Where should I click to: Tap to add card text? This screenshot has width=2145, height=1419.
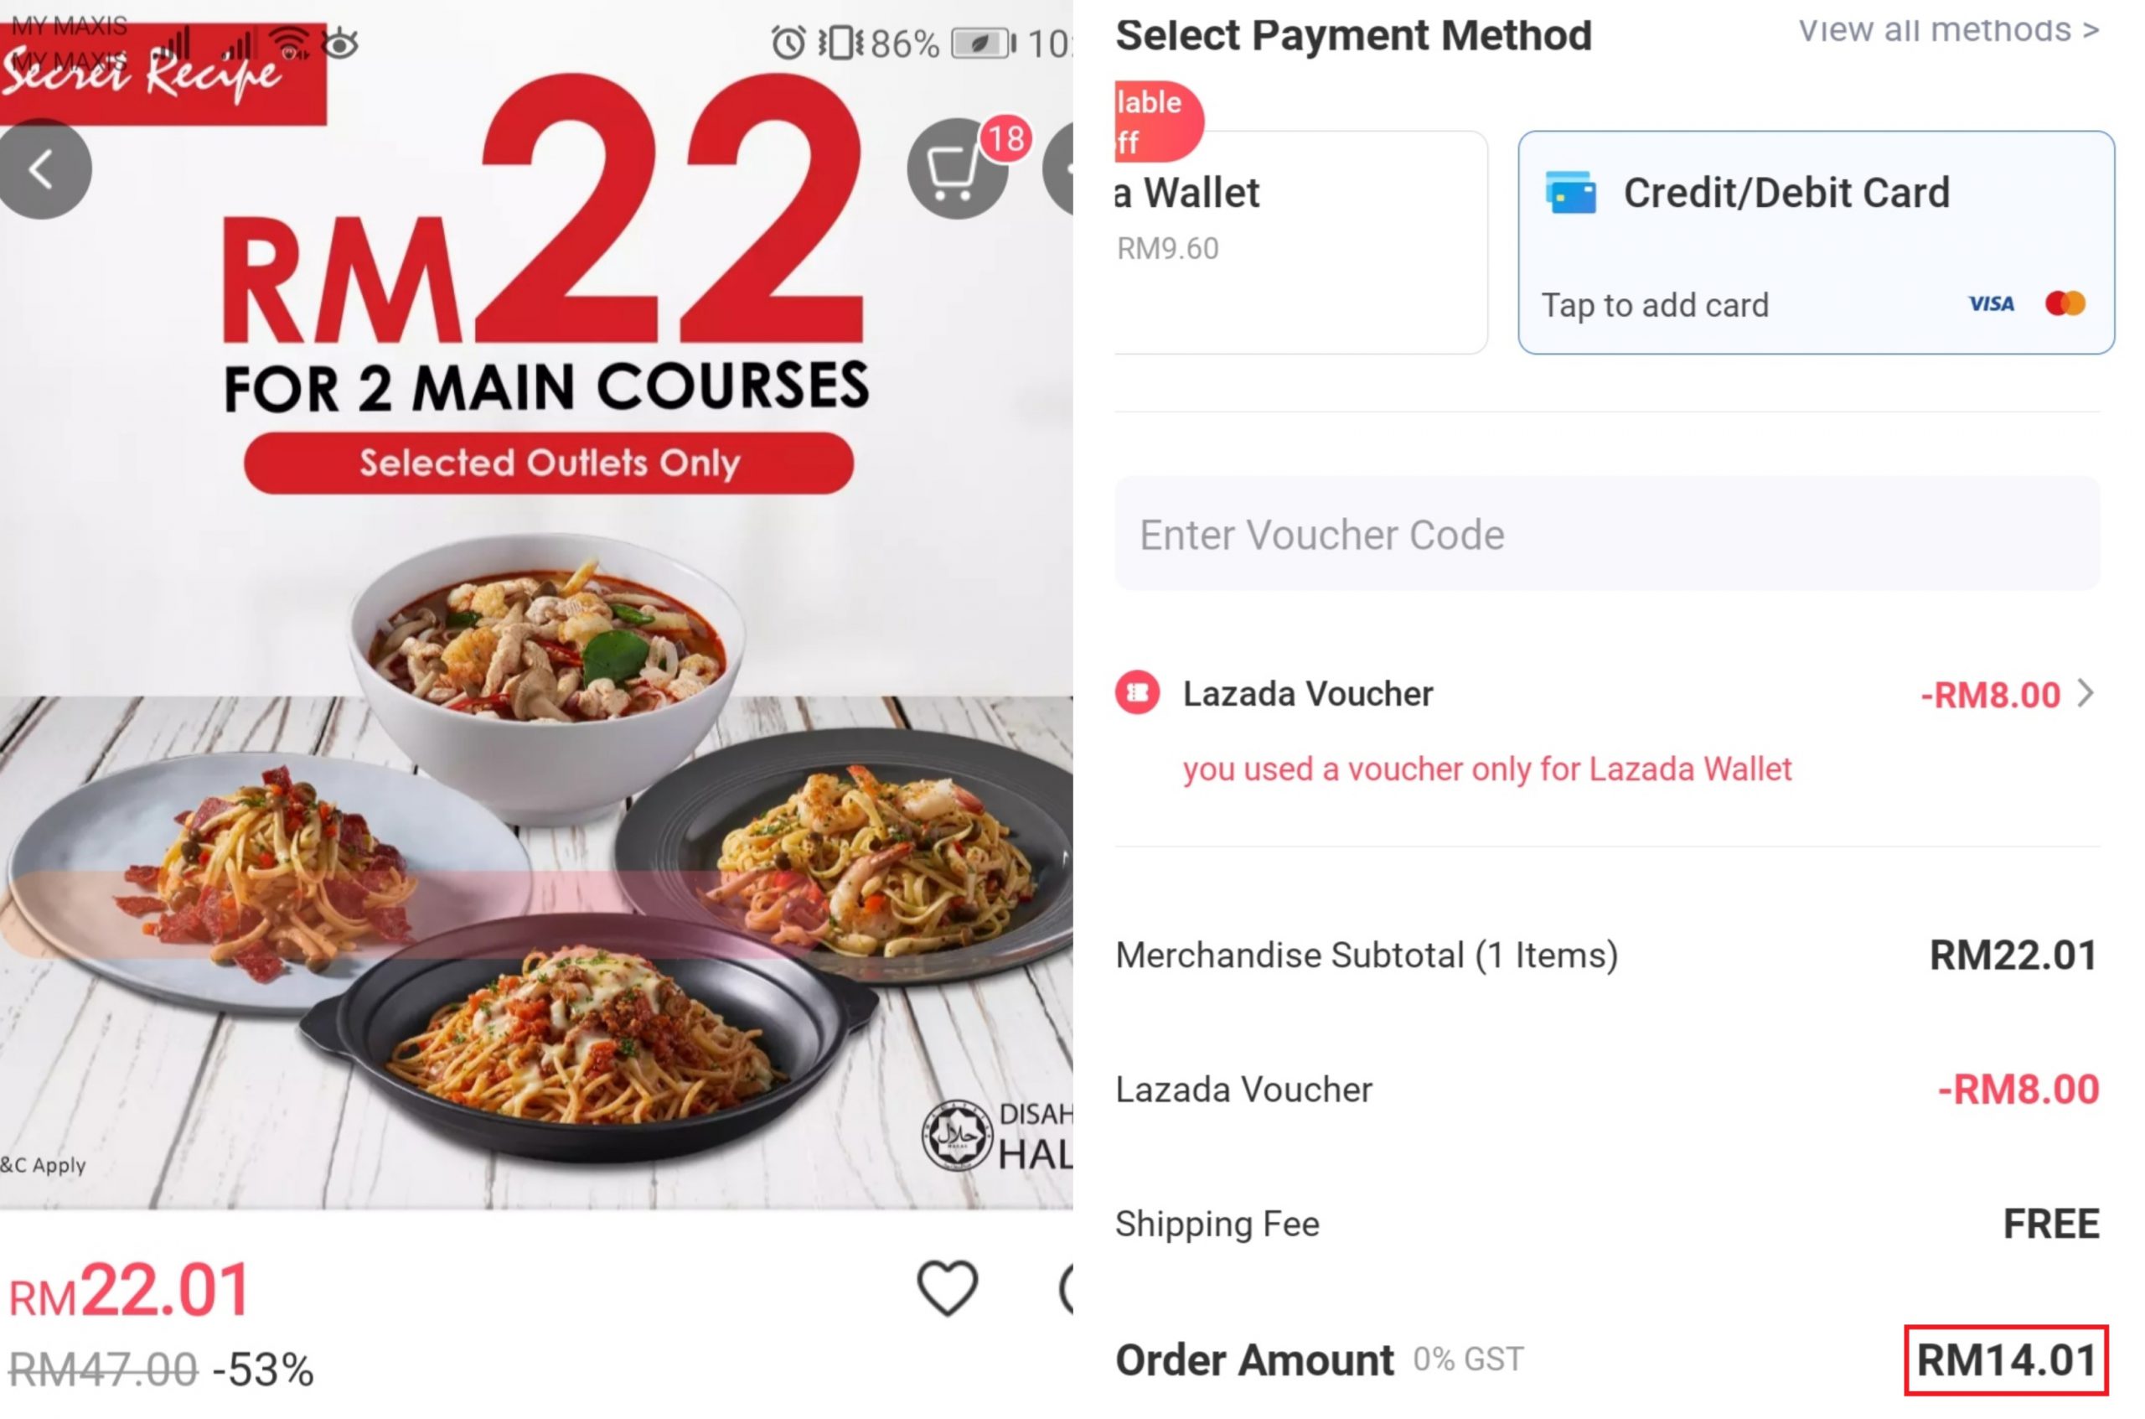click(x=1655, y=306)
